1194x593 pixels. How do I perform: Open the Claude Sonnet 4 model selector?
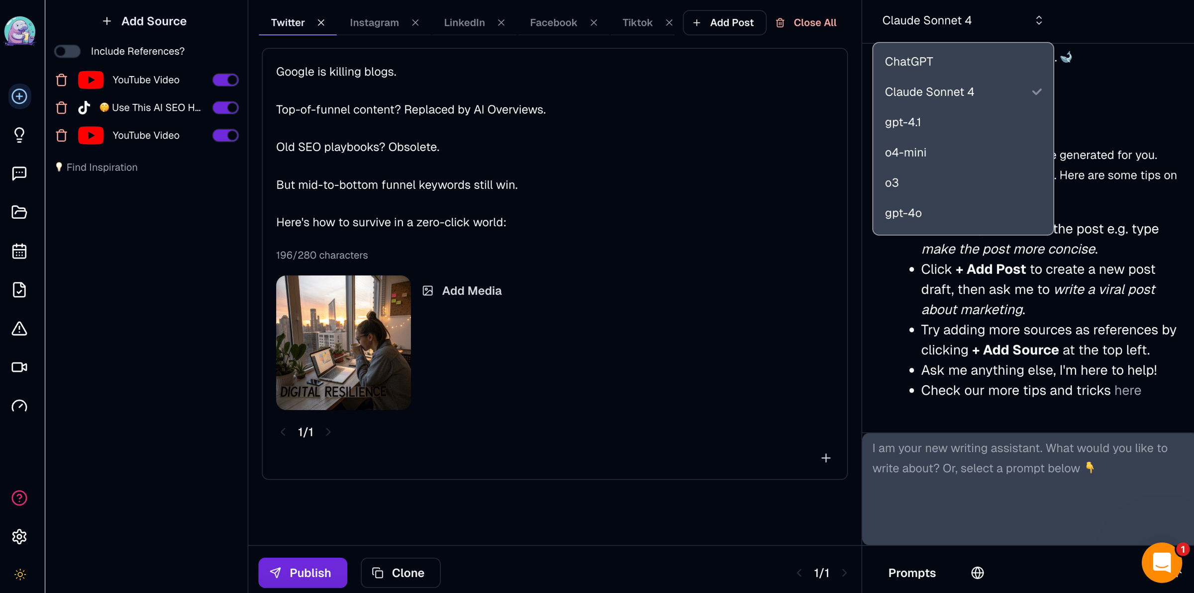click(962, 20)
